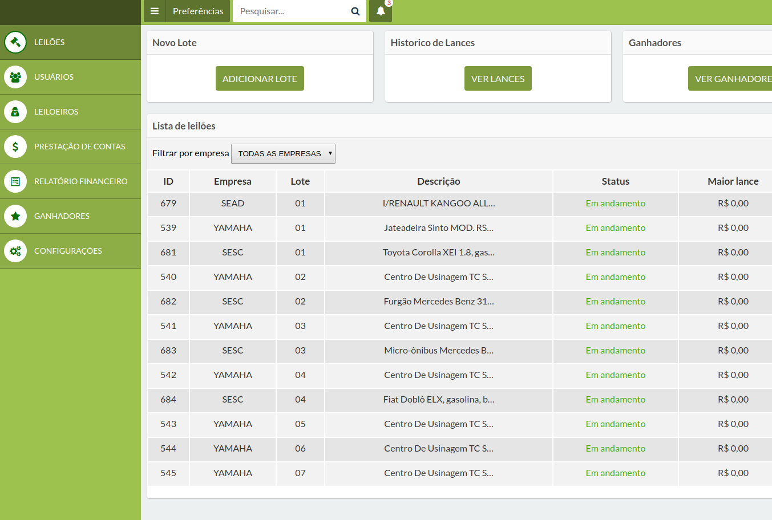The image size is (772, 520).
Task: Click ID 683 cell
Action: tap(168, 351)
